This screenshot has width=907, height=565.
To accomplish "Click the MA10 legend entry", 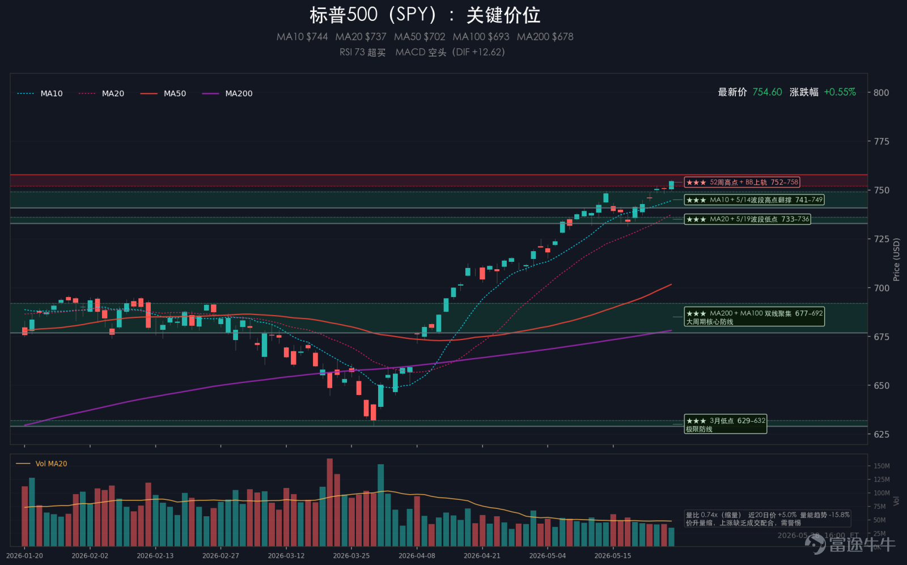I will [40, 94].
